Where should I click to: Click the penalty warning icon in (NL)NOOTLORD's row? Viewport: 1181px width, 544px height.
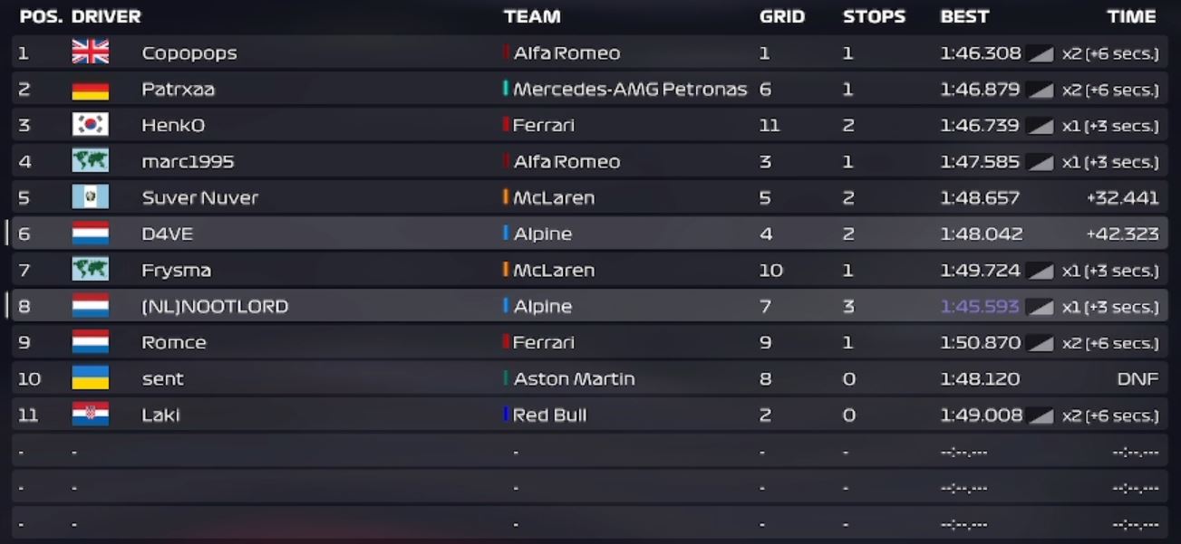(1041, 307)
